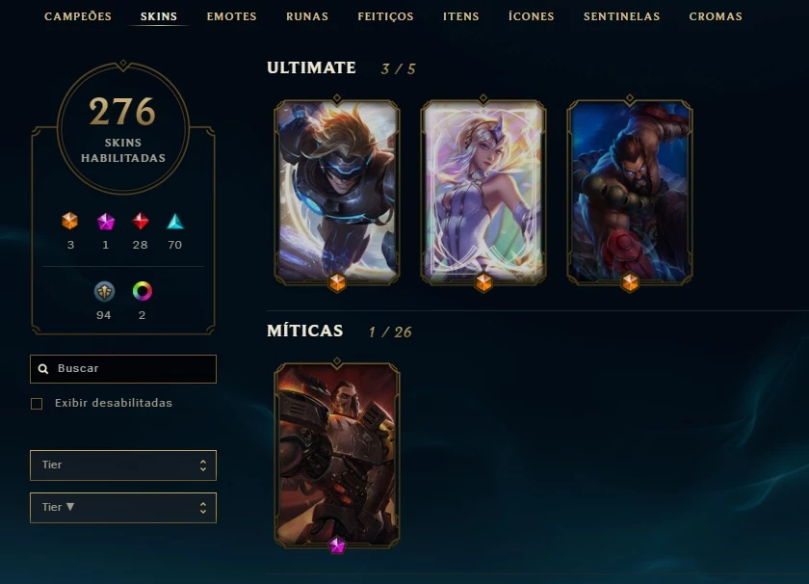The image size is (809, 584).
Task: Click the rainbow chroma ring icon
Action: [142, 291]
